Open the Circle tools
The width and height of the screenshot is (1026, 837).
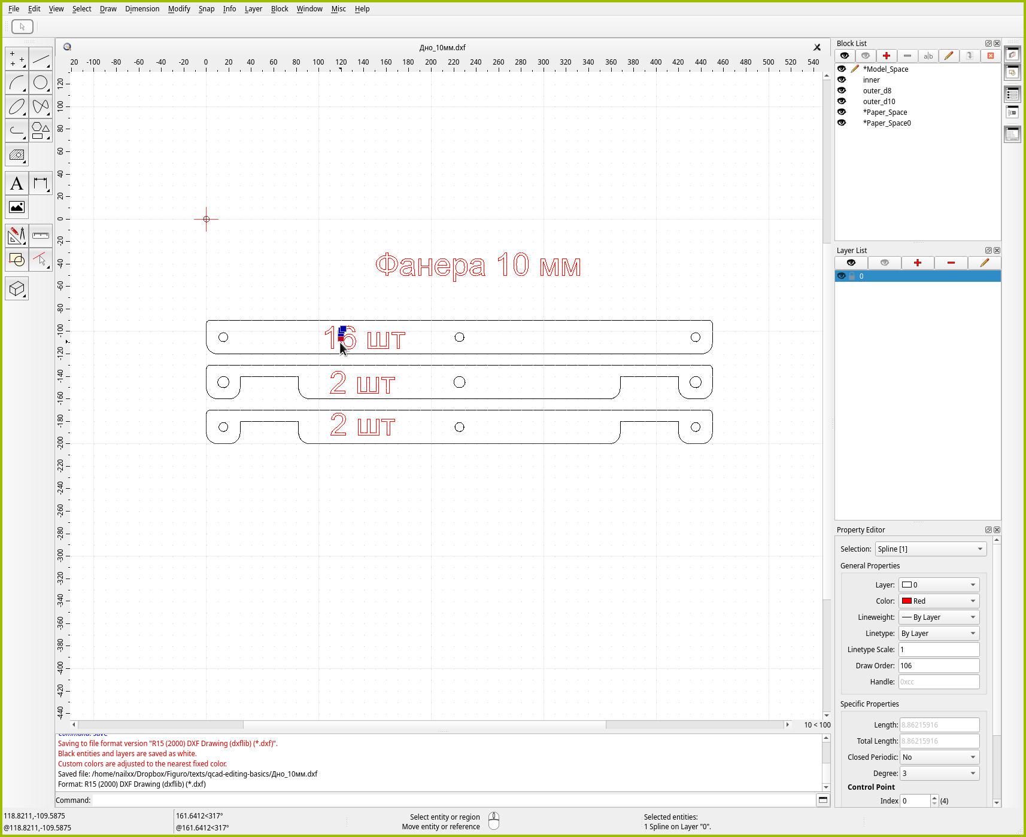pos(41,83)
